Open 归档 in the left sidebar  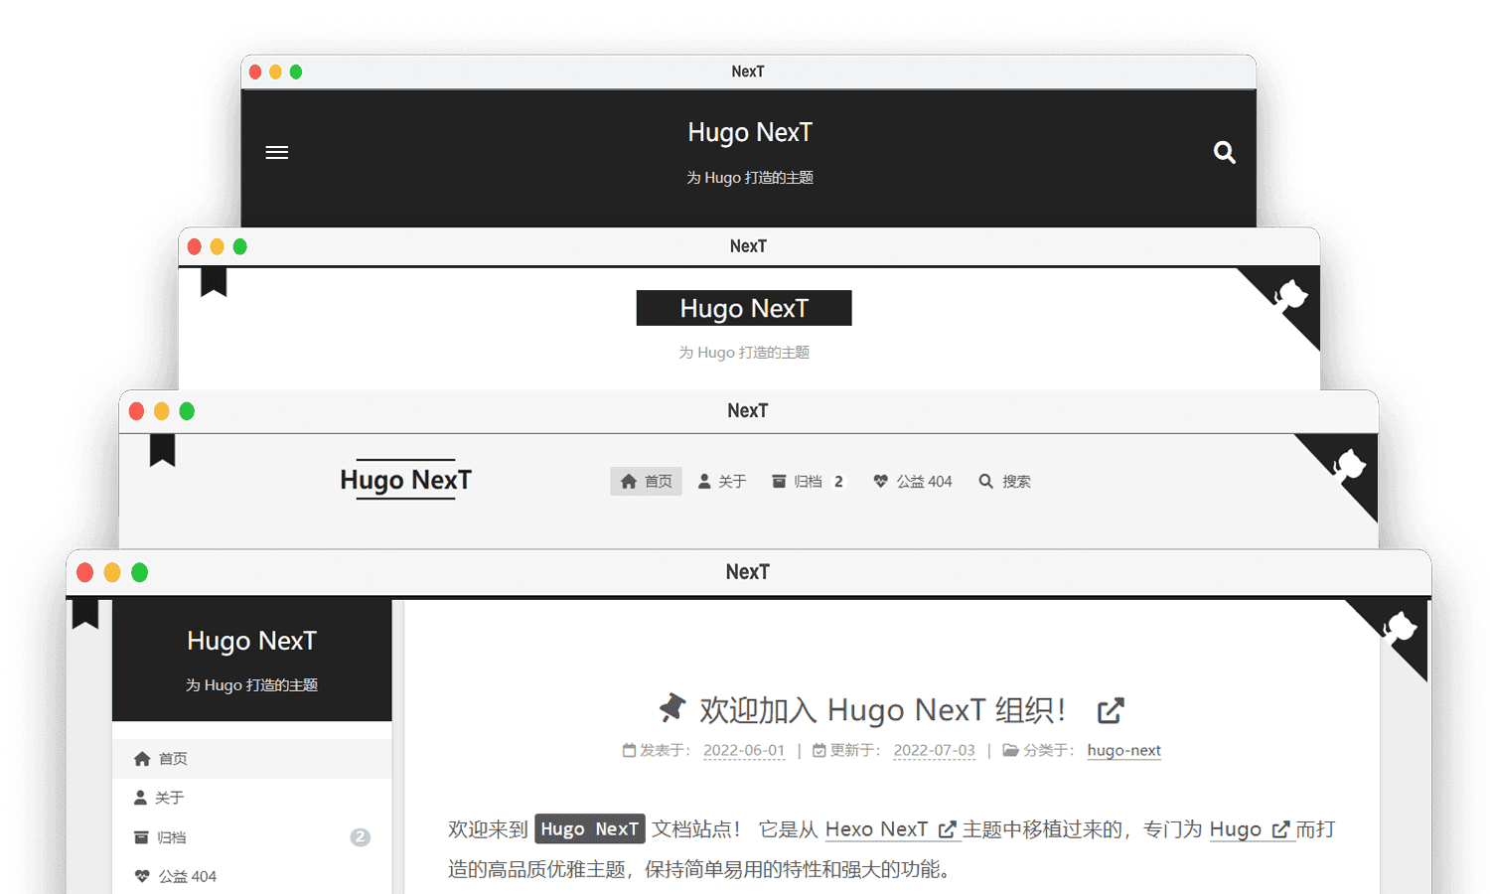click(x=172, y=837)
